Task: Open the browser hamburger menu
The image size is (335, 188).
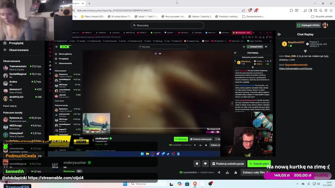Action: (331, 10)
